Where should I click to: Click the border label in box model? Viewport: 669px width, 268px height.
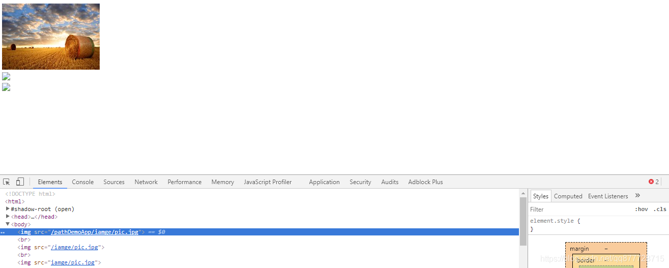click(x=585, y=260)
